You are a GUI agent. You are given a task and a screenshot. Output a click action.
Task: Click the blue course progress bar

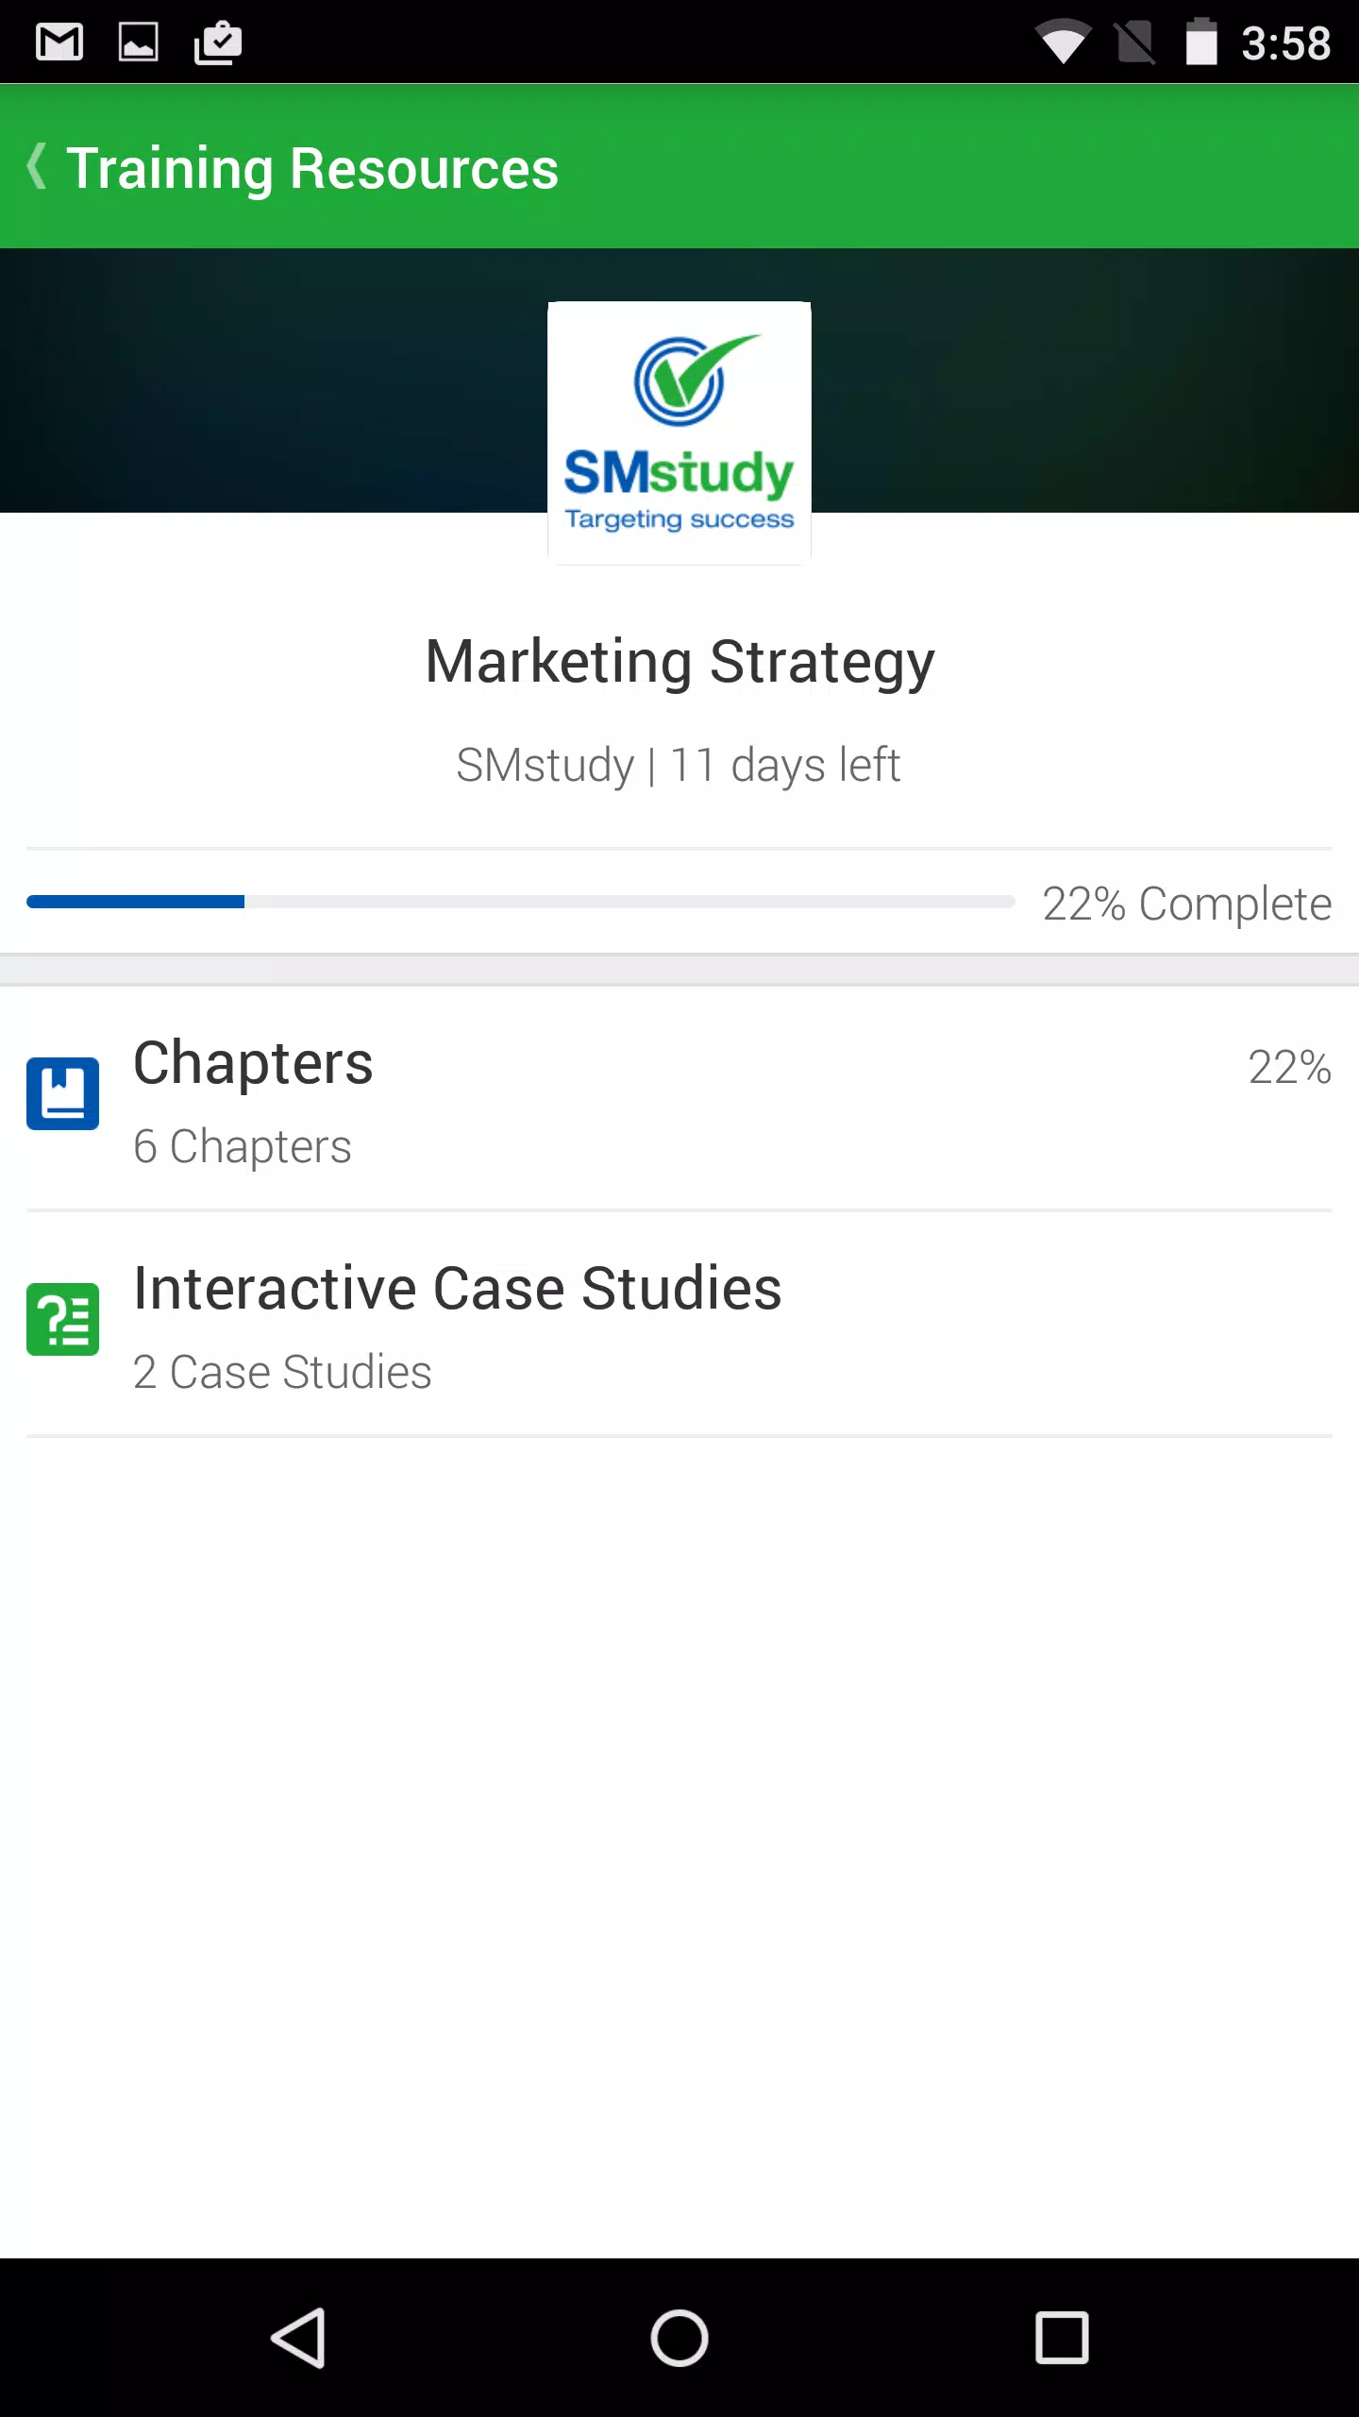[x=521, y=902]
